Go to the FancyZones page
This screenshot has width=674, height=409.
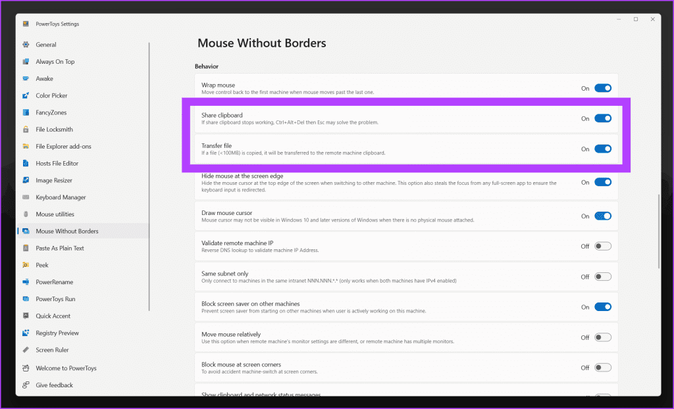pyautogui.click(x=83, y=112)
